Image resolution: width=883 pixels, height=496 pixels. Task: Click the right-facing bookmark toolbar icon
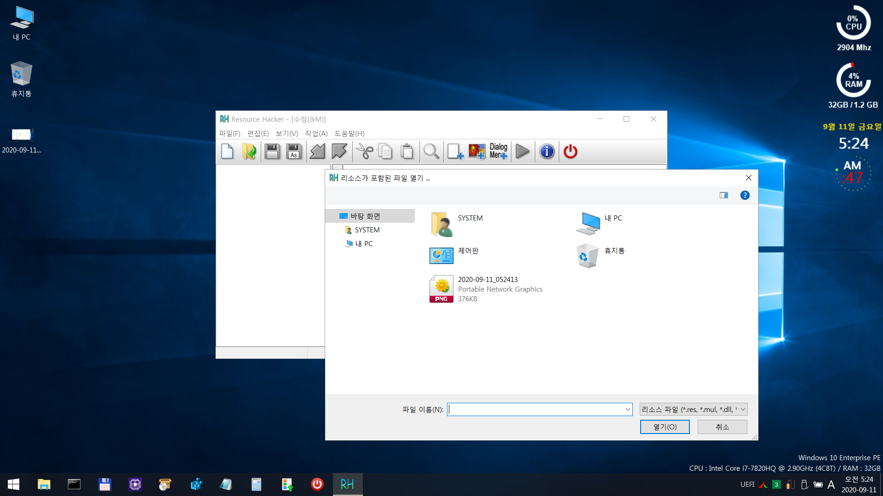click(x=339, y=152)
